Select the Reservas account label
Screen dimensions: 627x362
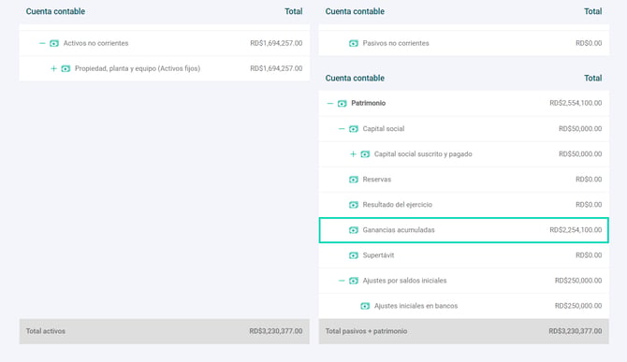coord(377,180)
